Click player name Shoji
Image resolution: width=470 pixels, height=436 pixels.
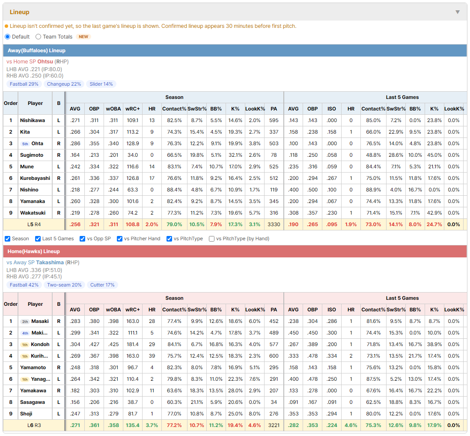[x=26, y=414]
